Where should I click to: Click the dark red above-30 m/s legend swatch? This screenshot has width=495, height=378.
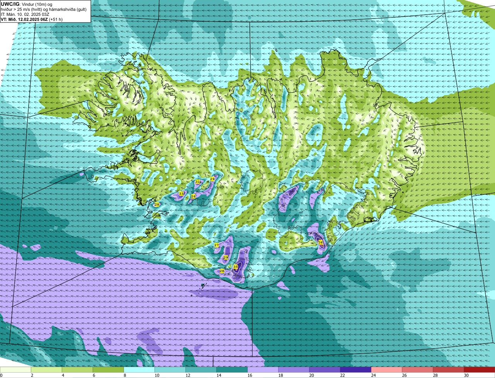480,370
